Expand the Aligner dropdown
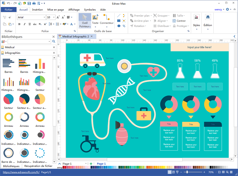Screen dimensions: 238x176 coord(167,21)
